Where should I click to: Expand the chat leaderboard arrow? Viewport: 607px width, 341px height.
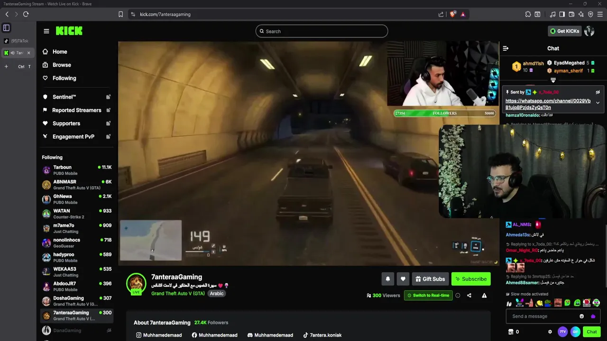[x=553, y=80]
